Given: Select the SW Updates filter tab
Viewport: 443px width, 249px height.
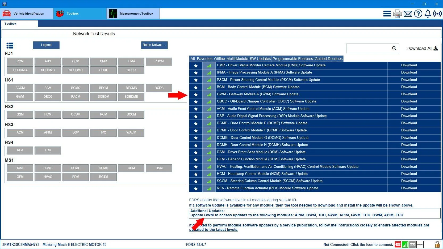Looking at the screenshot, I should pos(260,59).
